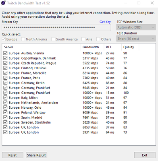Screen dimensions: 158x161
Task: Click the Stream Key input field
Action: coord(56,27)
